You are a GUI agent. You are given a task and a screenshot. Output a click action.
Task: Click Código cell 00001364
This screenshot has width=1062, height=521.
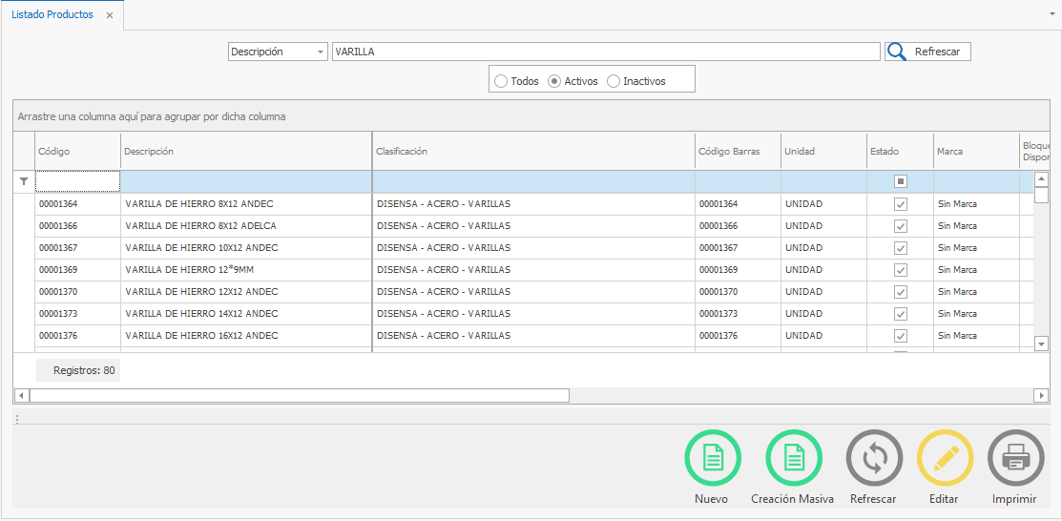[x=78, y=204]
